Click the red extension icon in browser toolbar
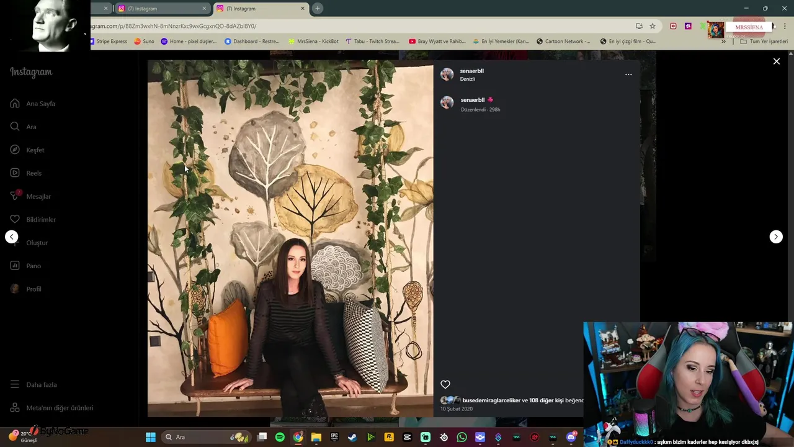794x447 pixels. pos(673,26)
